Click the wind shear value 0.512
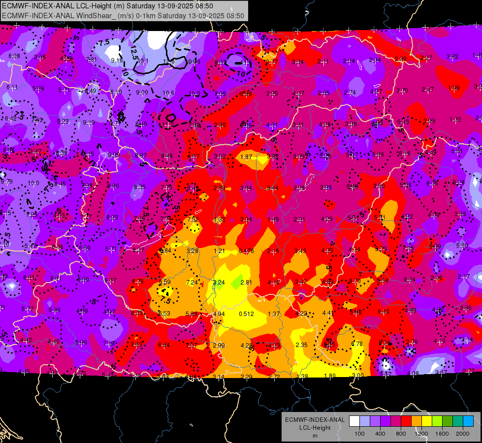The image size is (482, 443). (x=247, y=314)
